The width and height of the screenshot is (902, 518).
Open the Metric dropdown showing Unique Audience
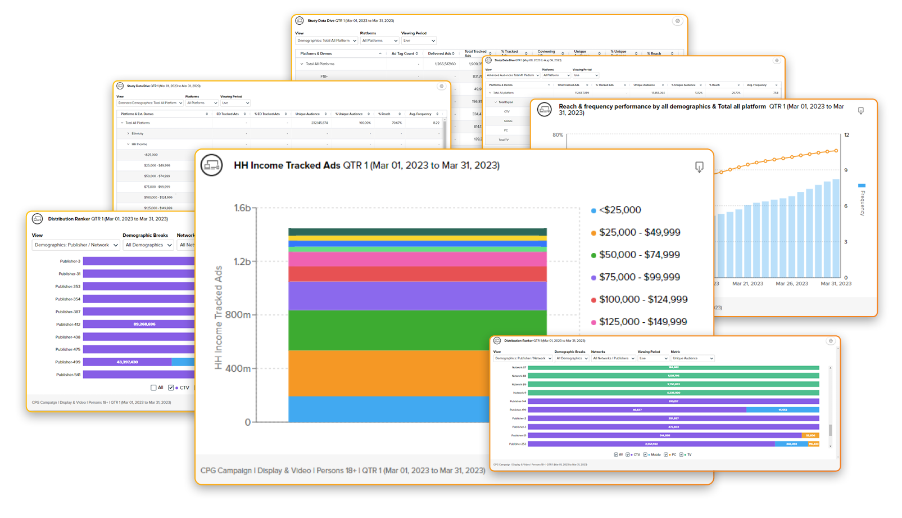coord(692,358)
